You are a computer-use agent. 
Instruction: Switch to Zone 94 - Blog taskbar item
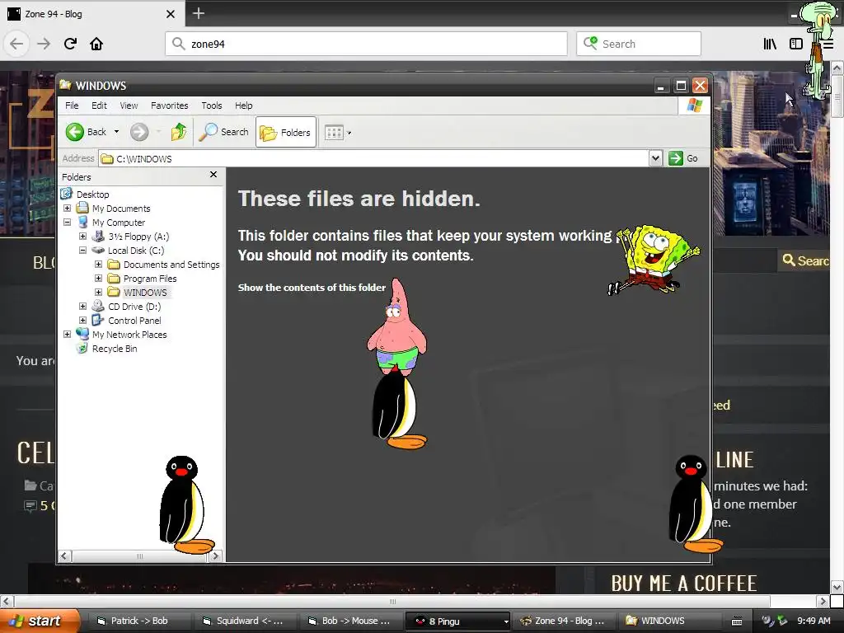tap(563, 621)
